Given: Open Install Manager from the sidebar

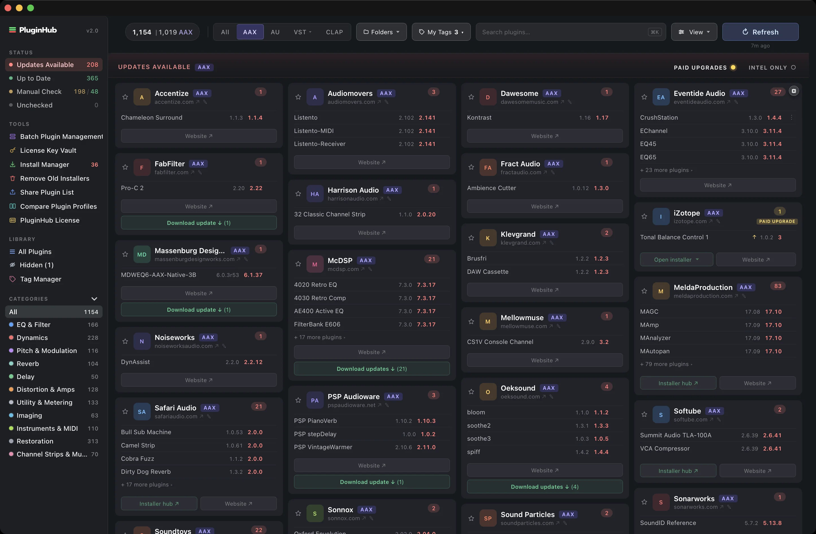Looking at the screenshot, I should 54,165.
